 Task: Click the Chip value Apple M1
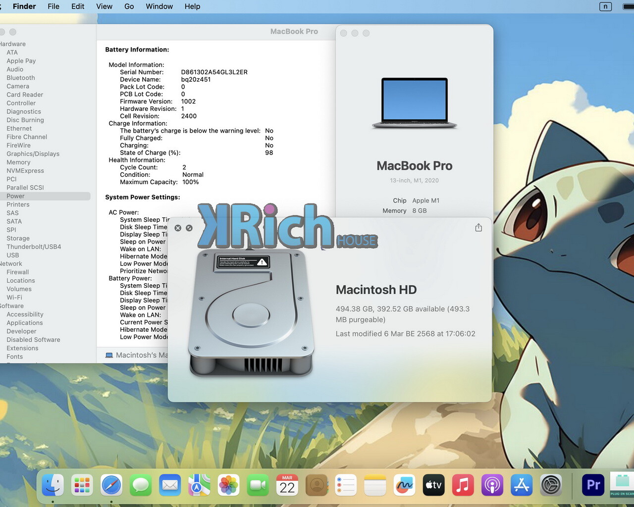tap(426, 201)
